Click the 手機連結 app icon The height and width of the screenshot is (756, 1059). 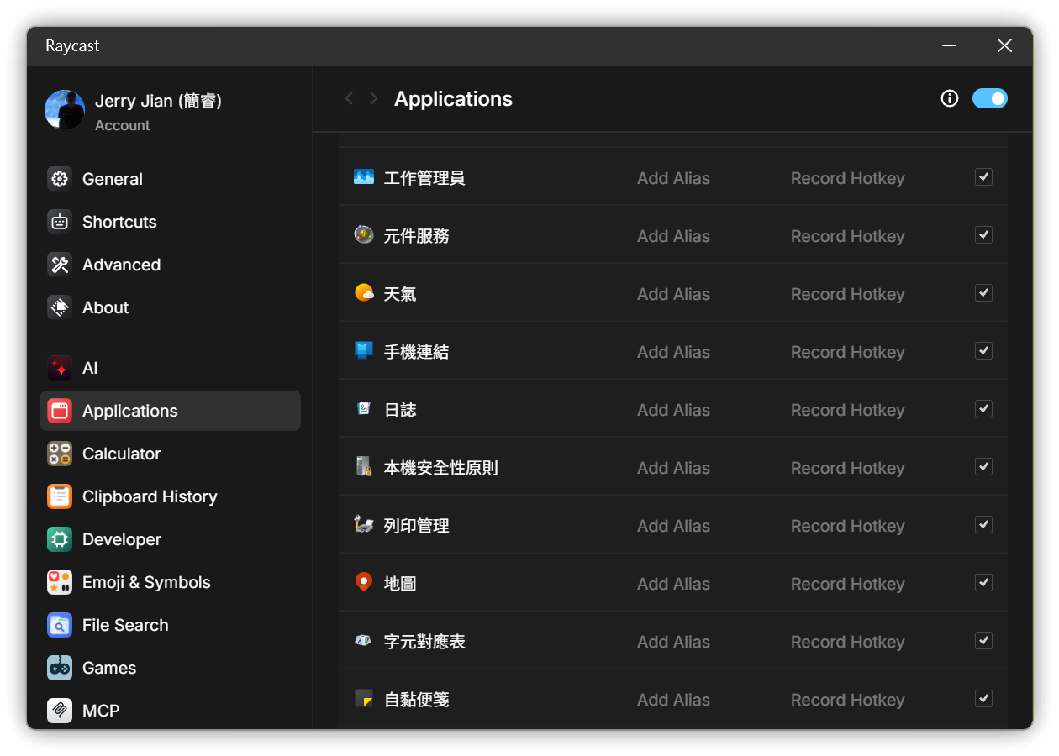tap(364, 351)
